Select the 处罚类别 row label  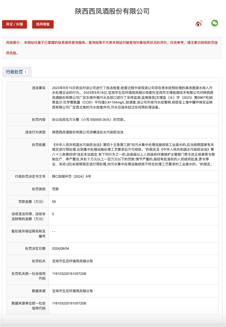(39, 189)
